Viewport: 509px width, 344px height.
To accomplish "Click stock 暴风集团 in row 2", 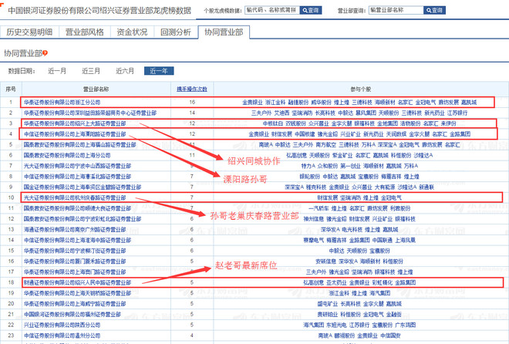I will pyautogui.click(x=366, y=113).
